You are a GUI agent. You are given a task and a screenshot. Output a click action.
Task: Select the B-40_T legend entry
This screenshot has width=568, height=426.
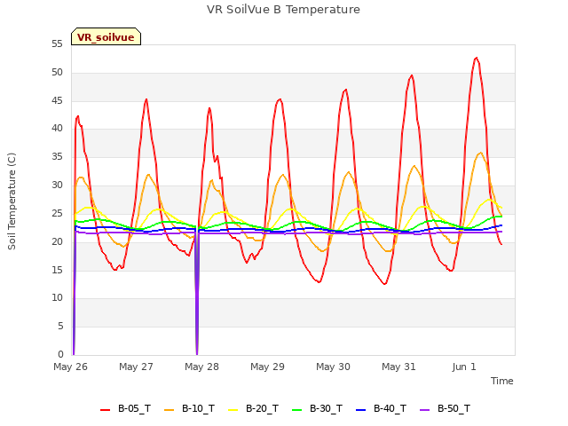pos(381,408)
